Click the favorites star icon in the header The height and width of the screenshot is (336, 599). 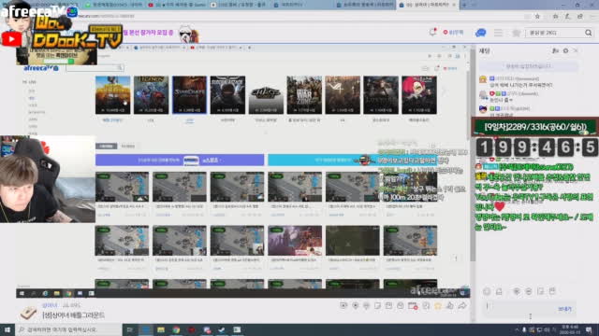[x=516, y=34]
